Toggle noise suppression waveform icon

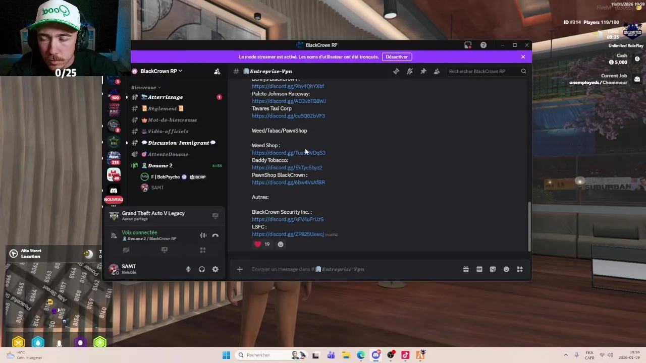click(203, 235)
